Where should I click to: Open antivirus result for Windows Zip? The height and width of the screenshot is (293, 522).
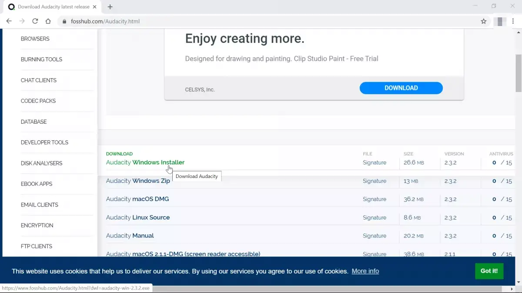point(502,181)
